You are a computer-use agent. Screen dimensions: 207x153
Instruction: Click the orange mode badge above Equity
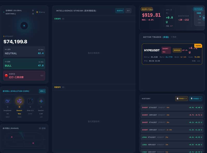coord(147,9)
